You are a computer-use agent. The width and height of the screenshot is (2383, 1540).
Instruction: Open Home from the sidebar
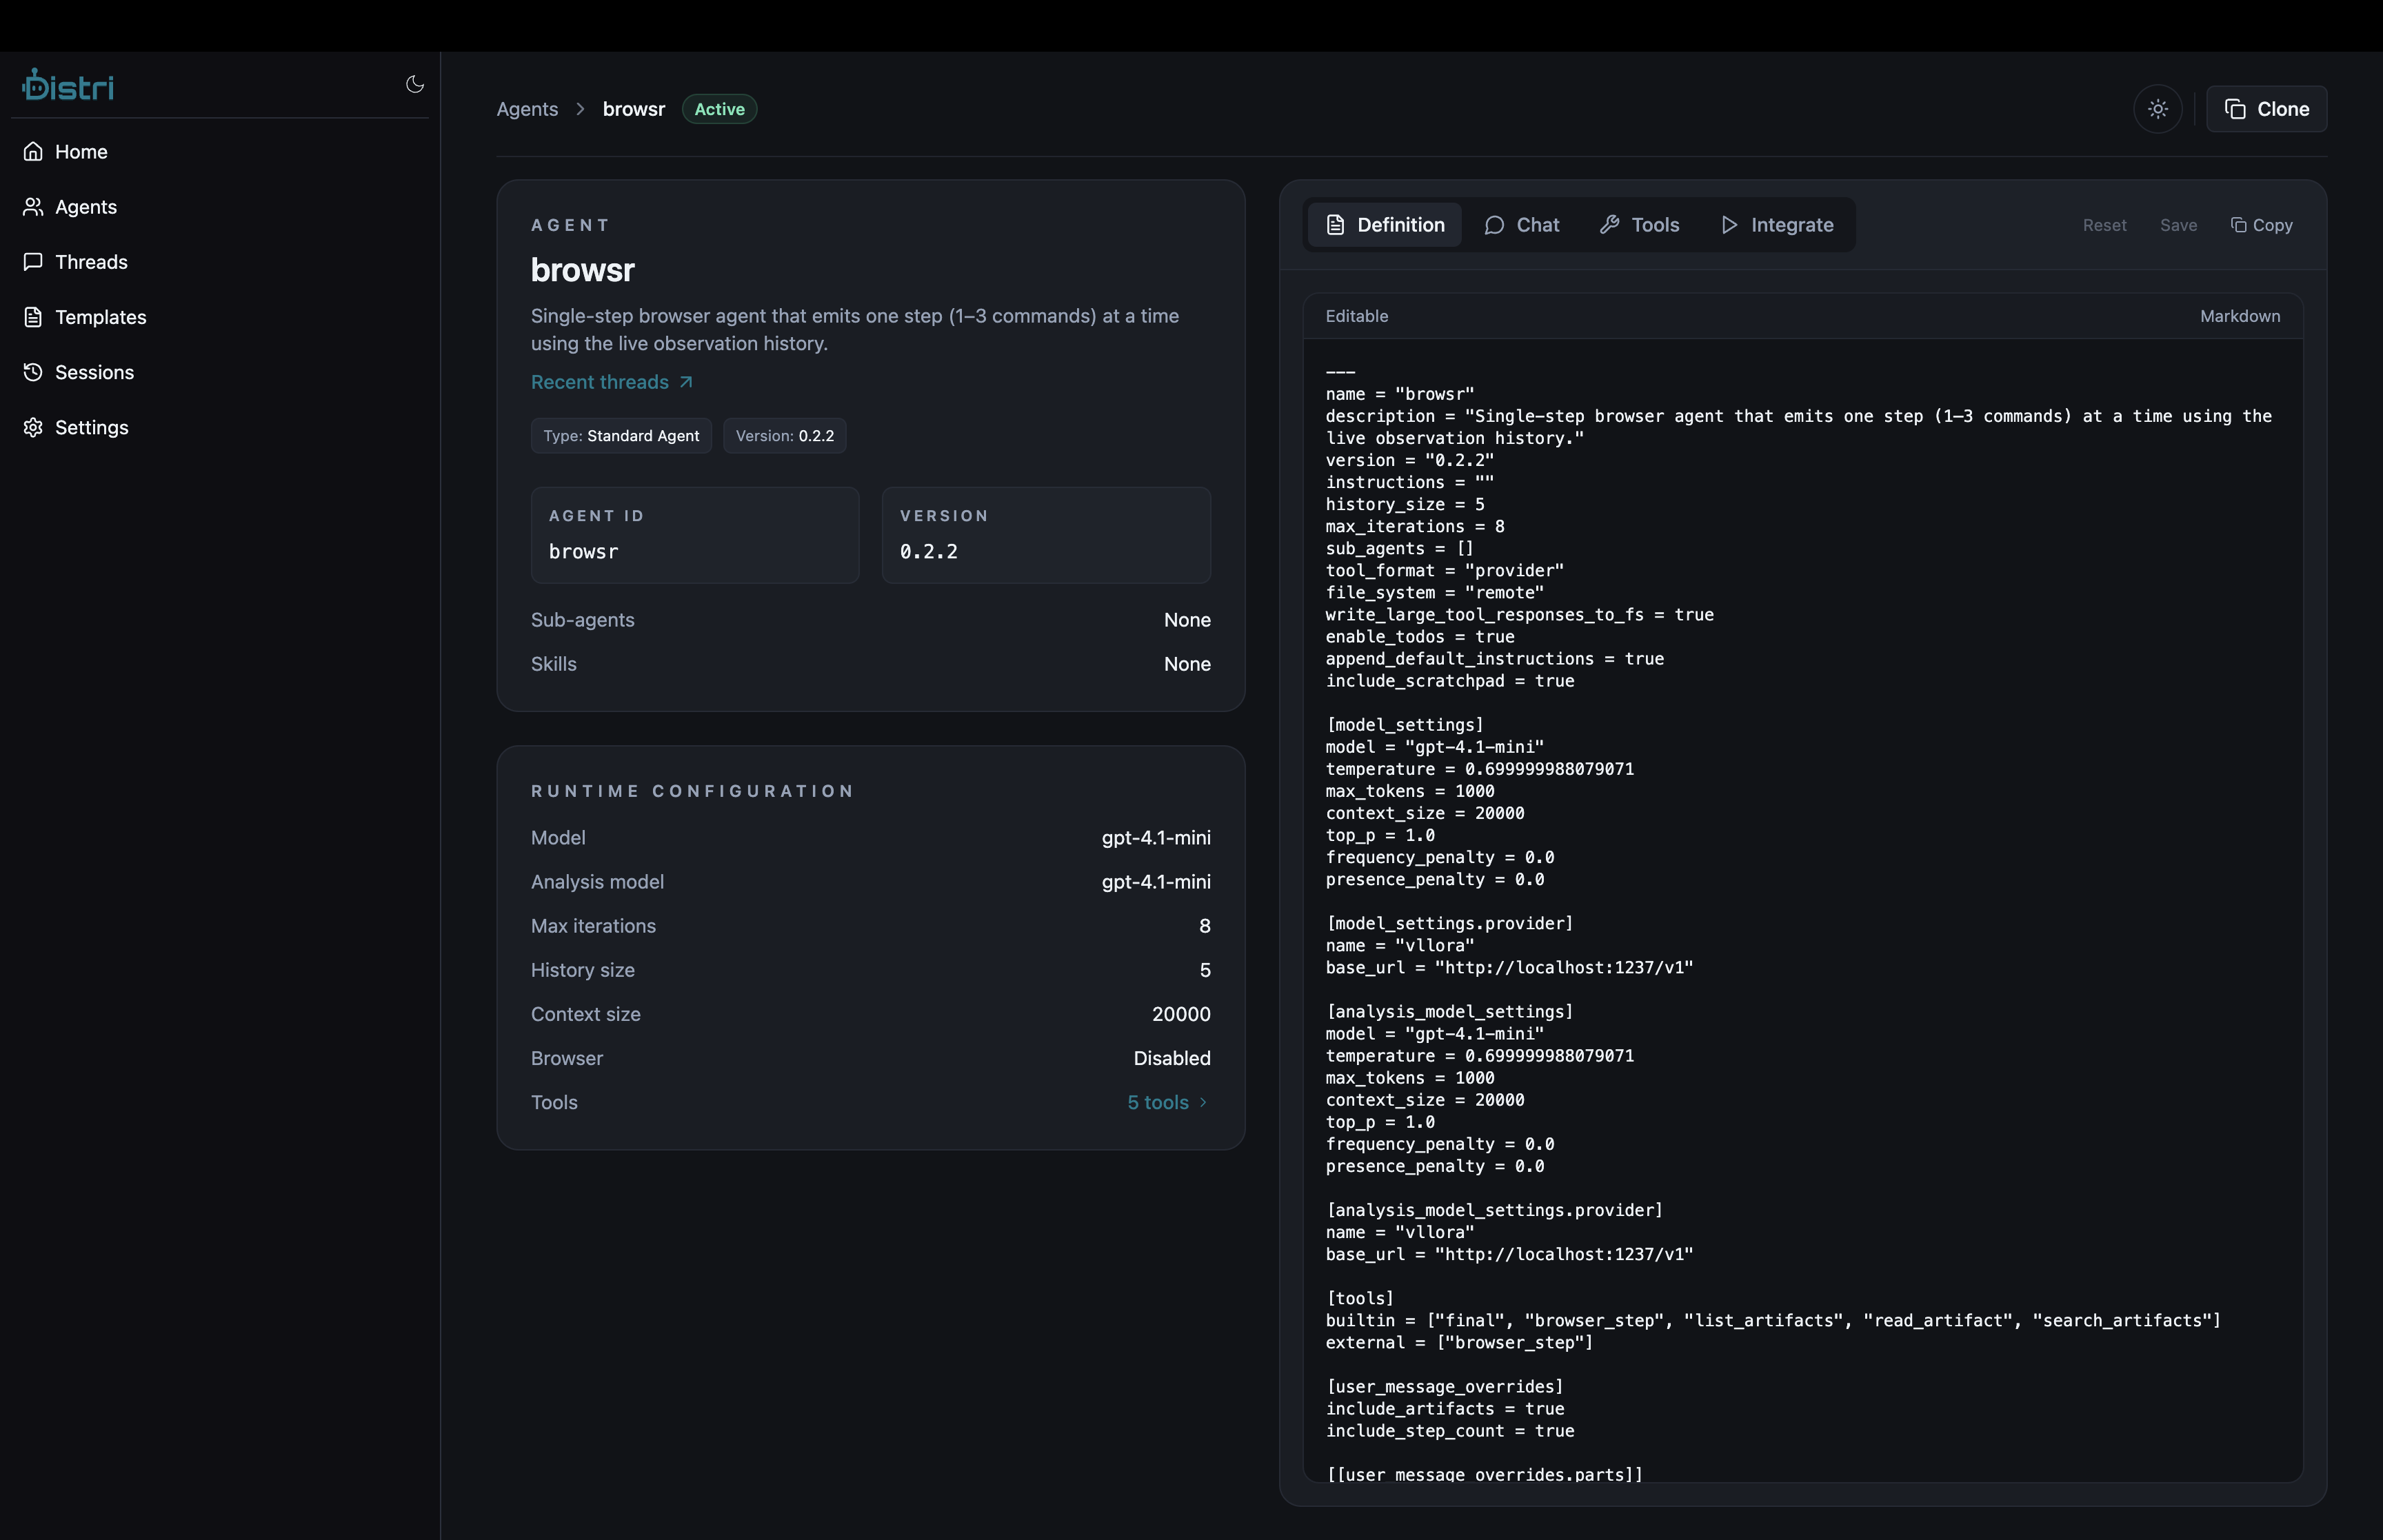(x=81, y=151)
